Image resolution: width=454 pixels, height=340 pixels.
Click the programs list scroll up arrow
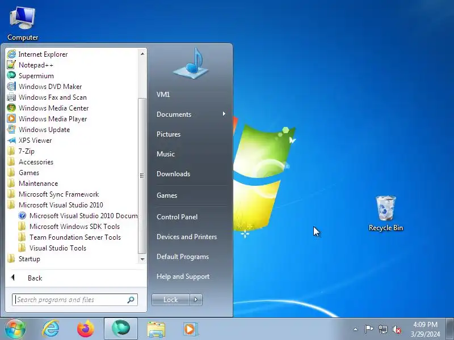[142, 54]
